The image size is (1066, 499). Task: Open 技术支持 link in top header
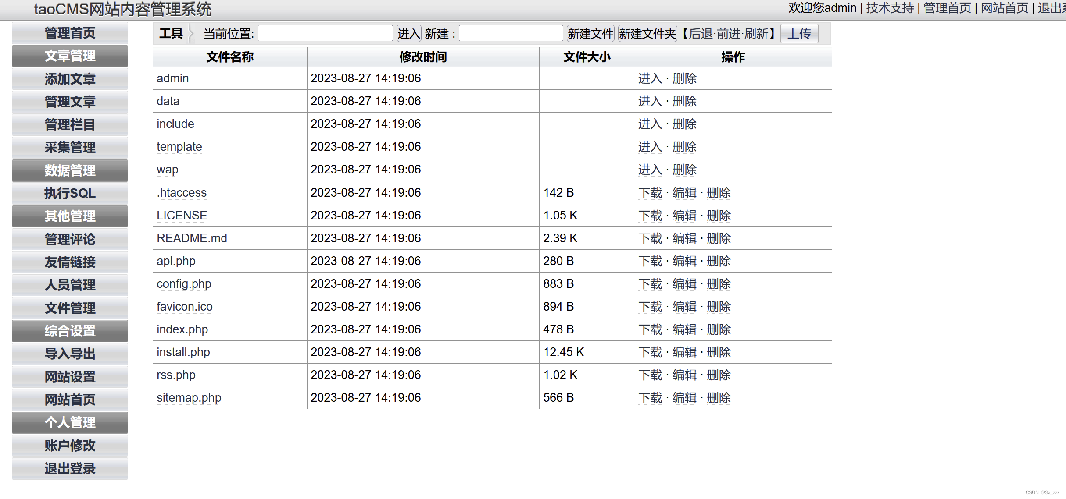coord(890,8)
